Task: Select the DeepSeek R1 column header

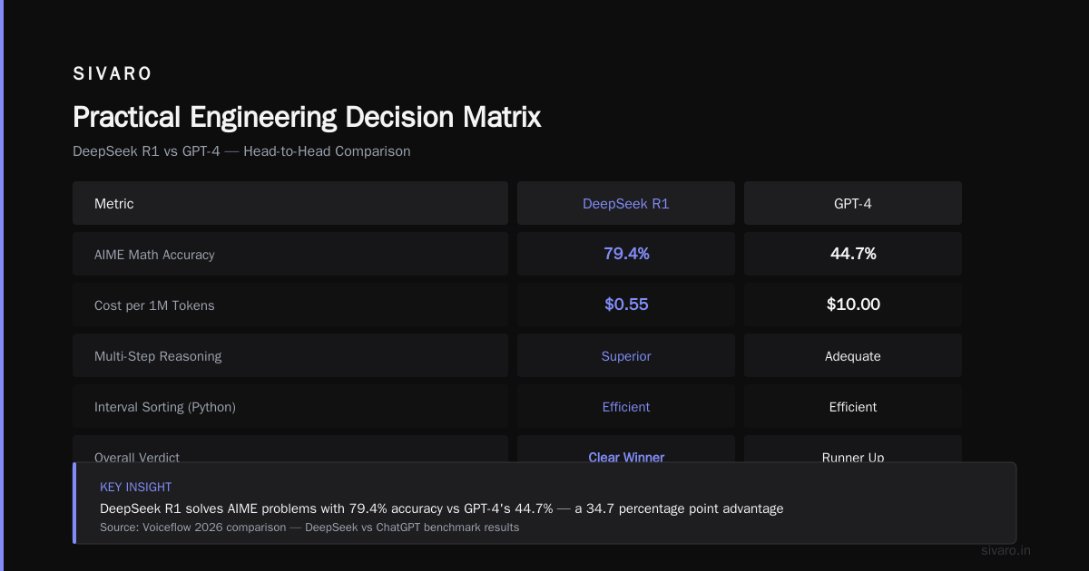Action: tap(626, 203)
